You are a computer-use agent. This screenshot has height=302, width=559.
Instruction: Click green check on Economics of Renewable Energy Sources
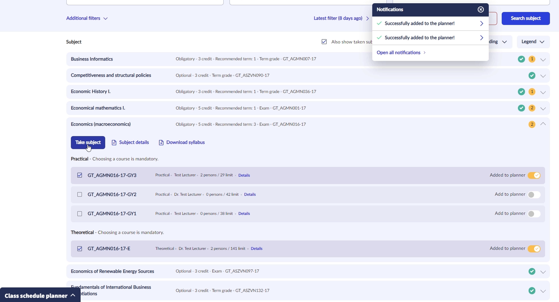tap(532, 272)
